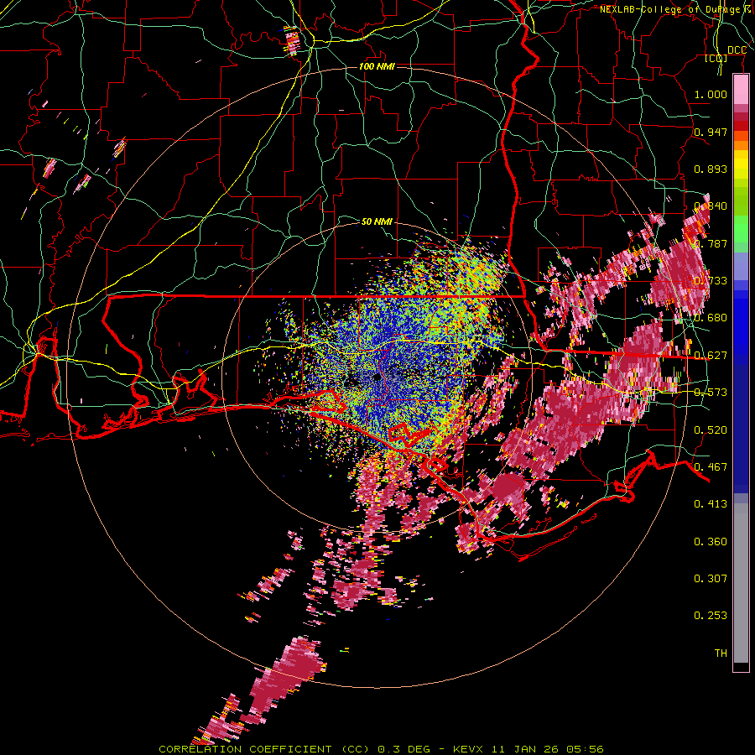Click the DCC product label
The image size is (755, 755).
click(737, 50)
